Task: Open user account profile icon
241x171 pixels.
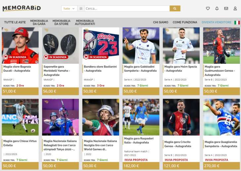Action: [x=235, y=9]
